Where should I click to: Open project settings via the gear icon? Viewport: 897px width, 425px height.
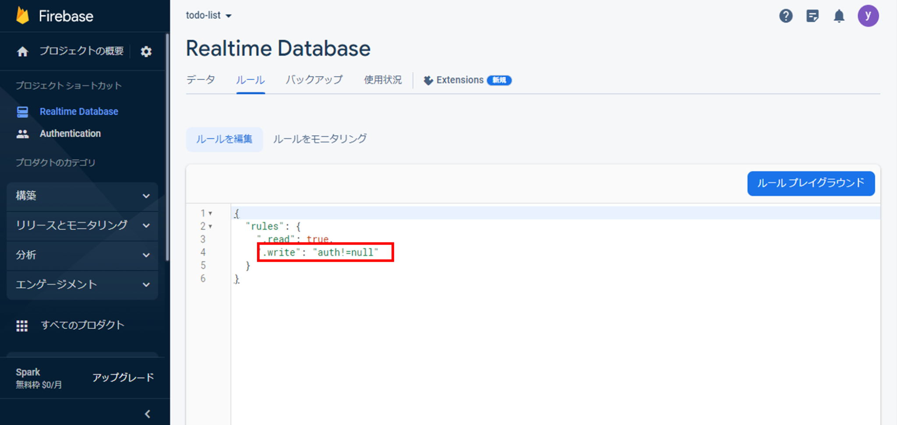[x=146, y=51]
